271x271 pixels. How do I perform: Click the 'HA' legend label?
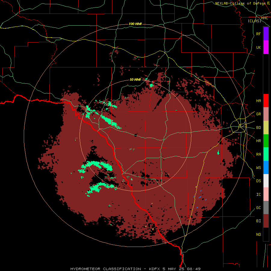click(258, 101)
